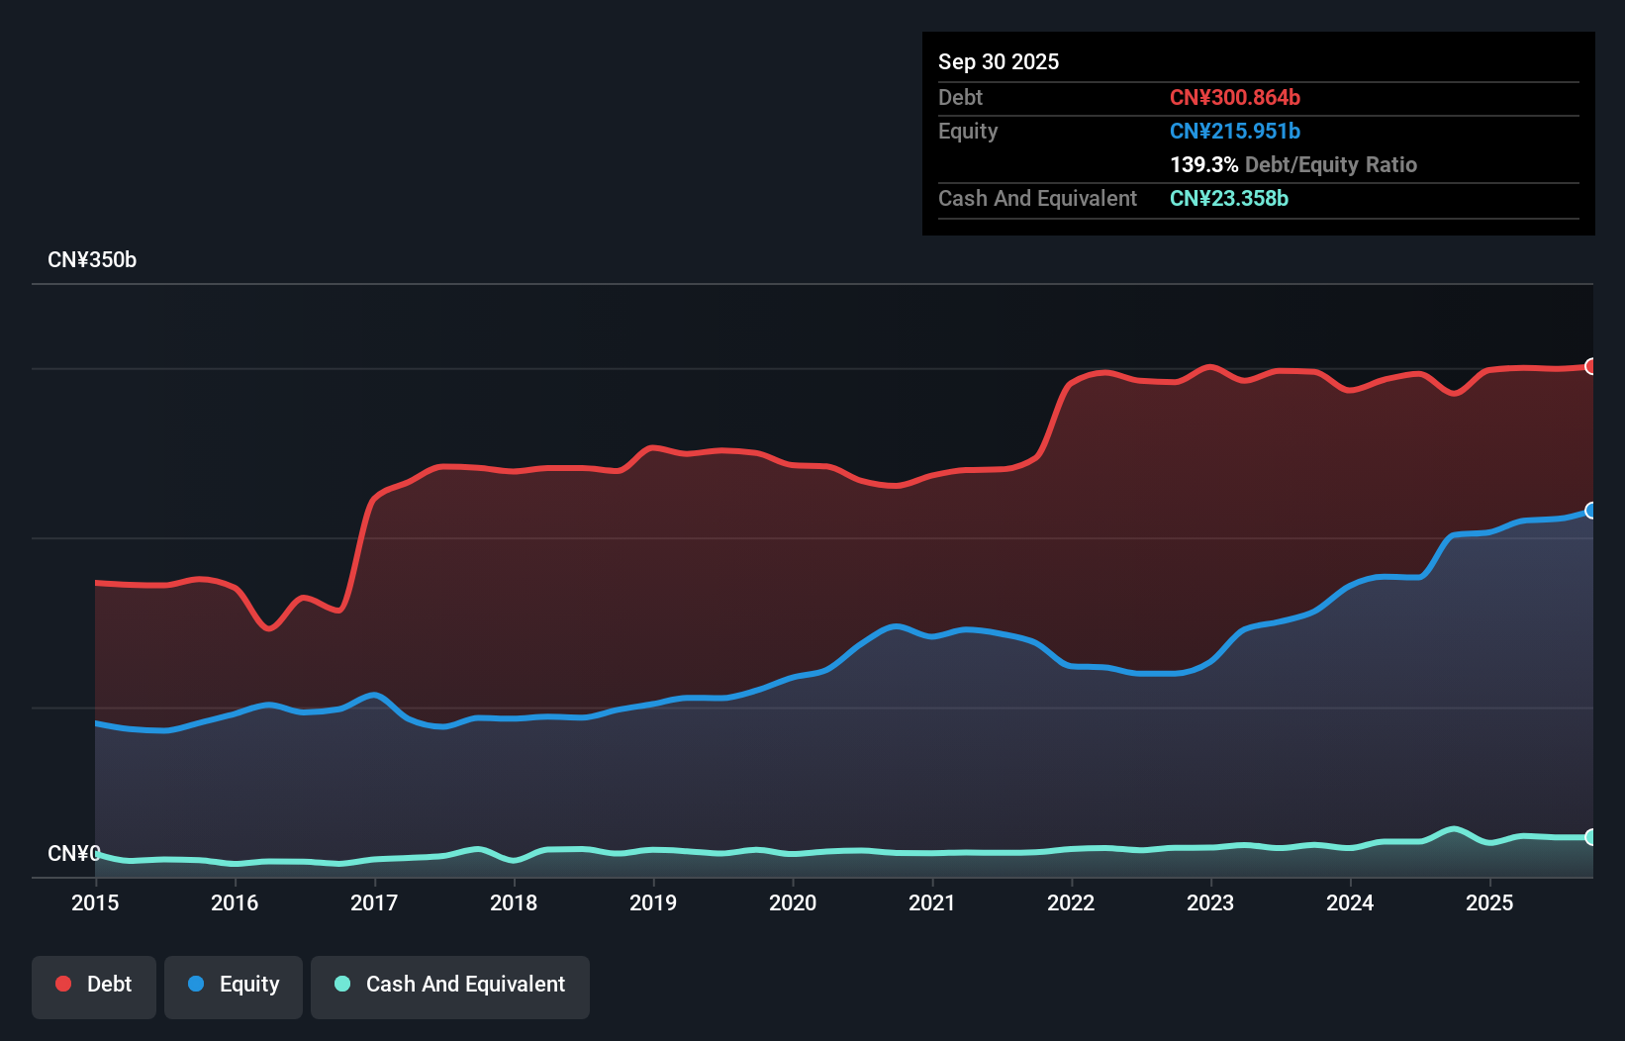This screenshot has width=1625, height=1041.
Task: Click the red Debt legend dot
Action: 62,984
